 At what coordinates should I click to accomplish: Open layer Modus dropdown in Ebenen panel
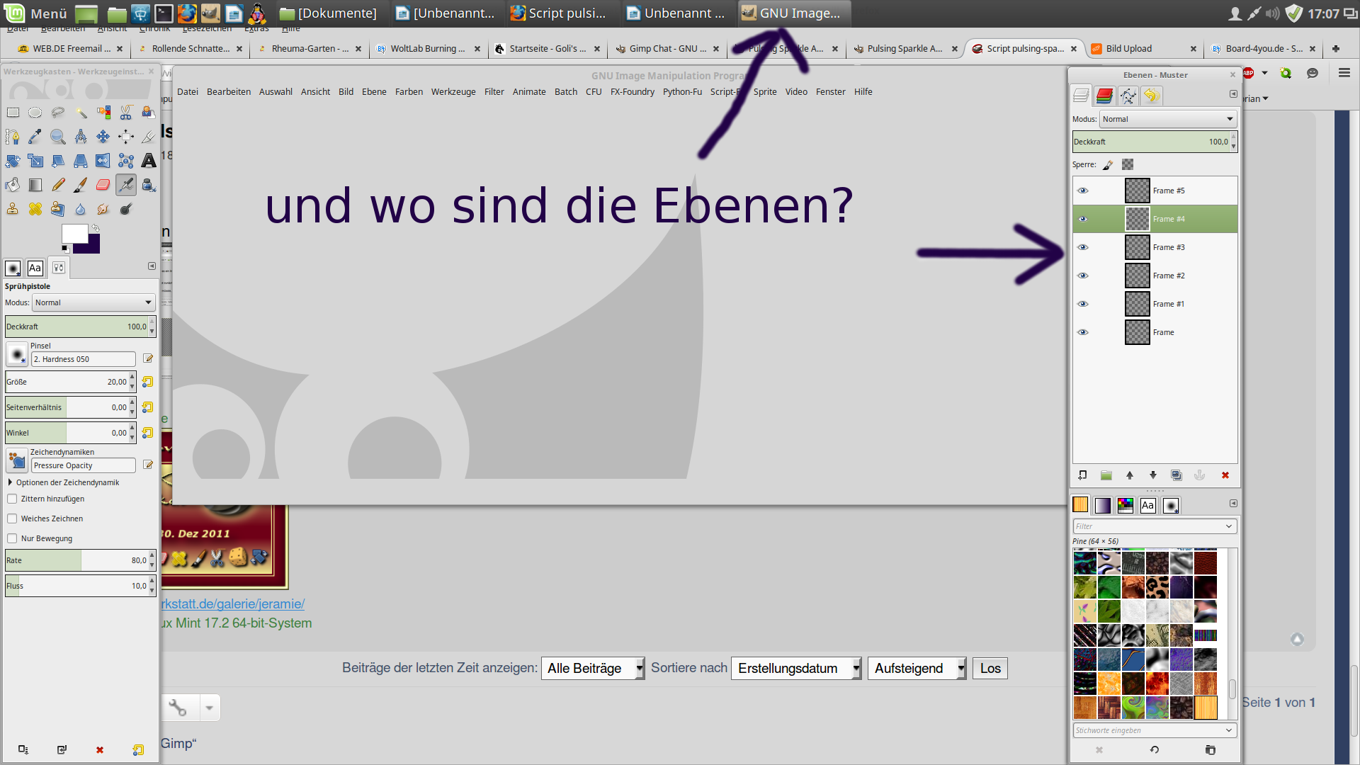click(1167, 119)
